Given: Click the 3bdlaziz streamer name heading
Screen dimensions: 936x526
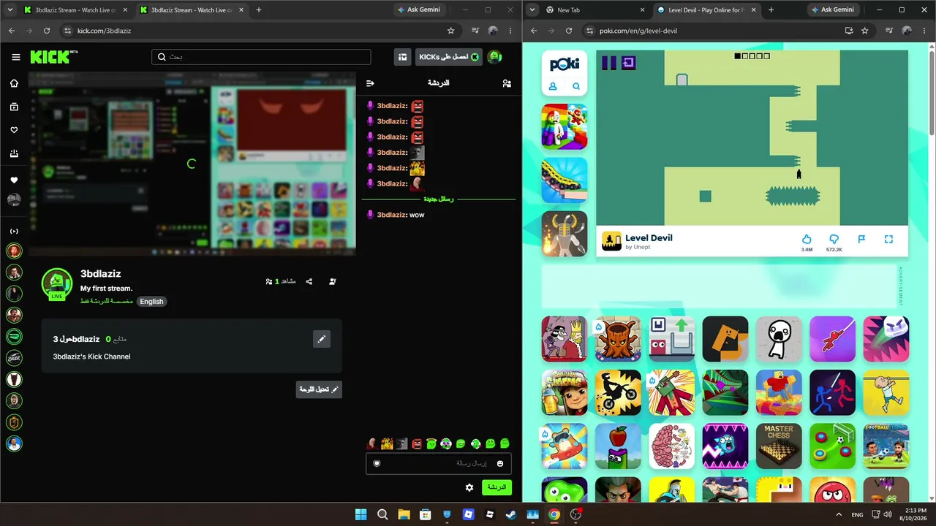Looking at the screenshot, I should click(x=101, y=274).
